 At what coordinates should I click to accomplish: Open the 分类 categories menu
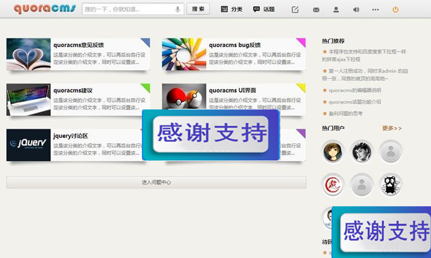coord(231,9)
